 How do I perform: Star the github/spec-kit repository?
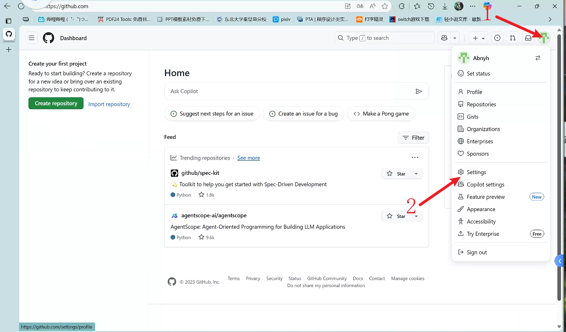click(x=396, y=174)
